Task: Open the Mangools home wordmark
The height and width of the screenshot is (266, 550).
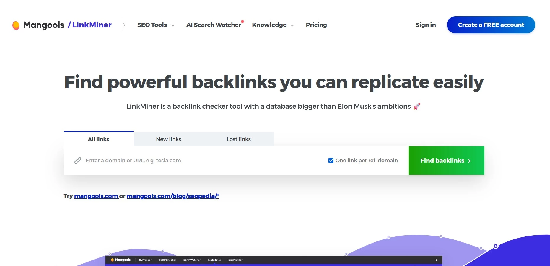Action: [44, 25]
